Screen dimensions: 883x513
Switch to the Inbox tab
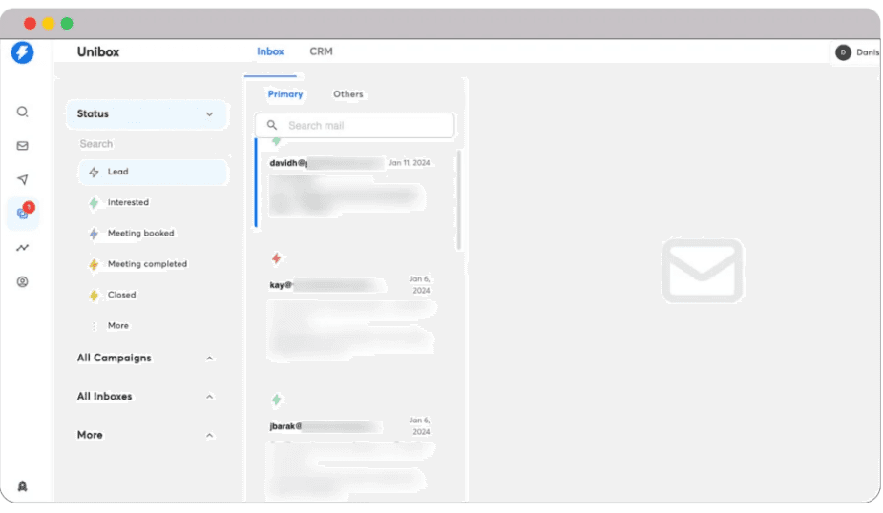click(x=270, y=51)
